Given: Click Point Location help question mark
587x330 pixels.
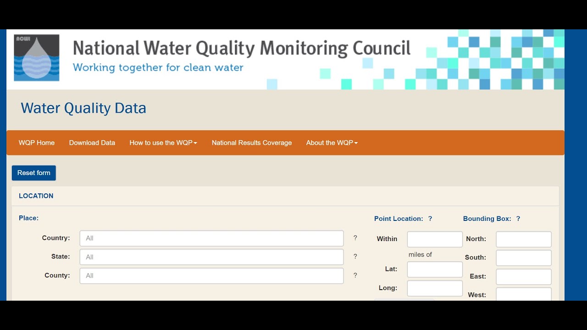Looking at the screenshot, I should [x=430, y=219].
